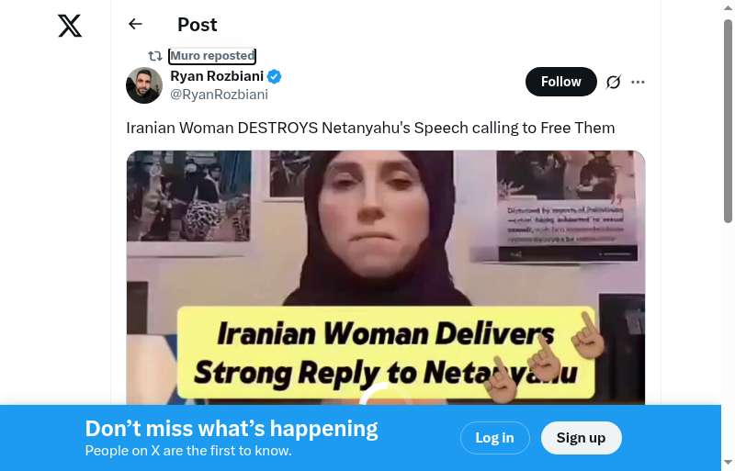This screenshot has width=735, height=471.
Task: Open Ryan Rozbiani display name link
Action: (x=217, y=76)
